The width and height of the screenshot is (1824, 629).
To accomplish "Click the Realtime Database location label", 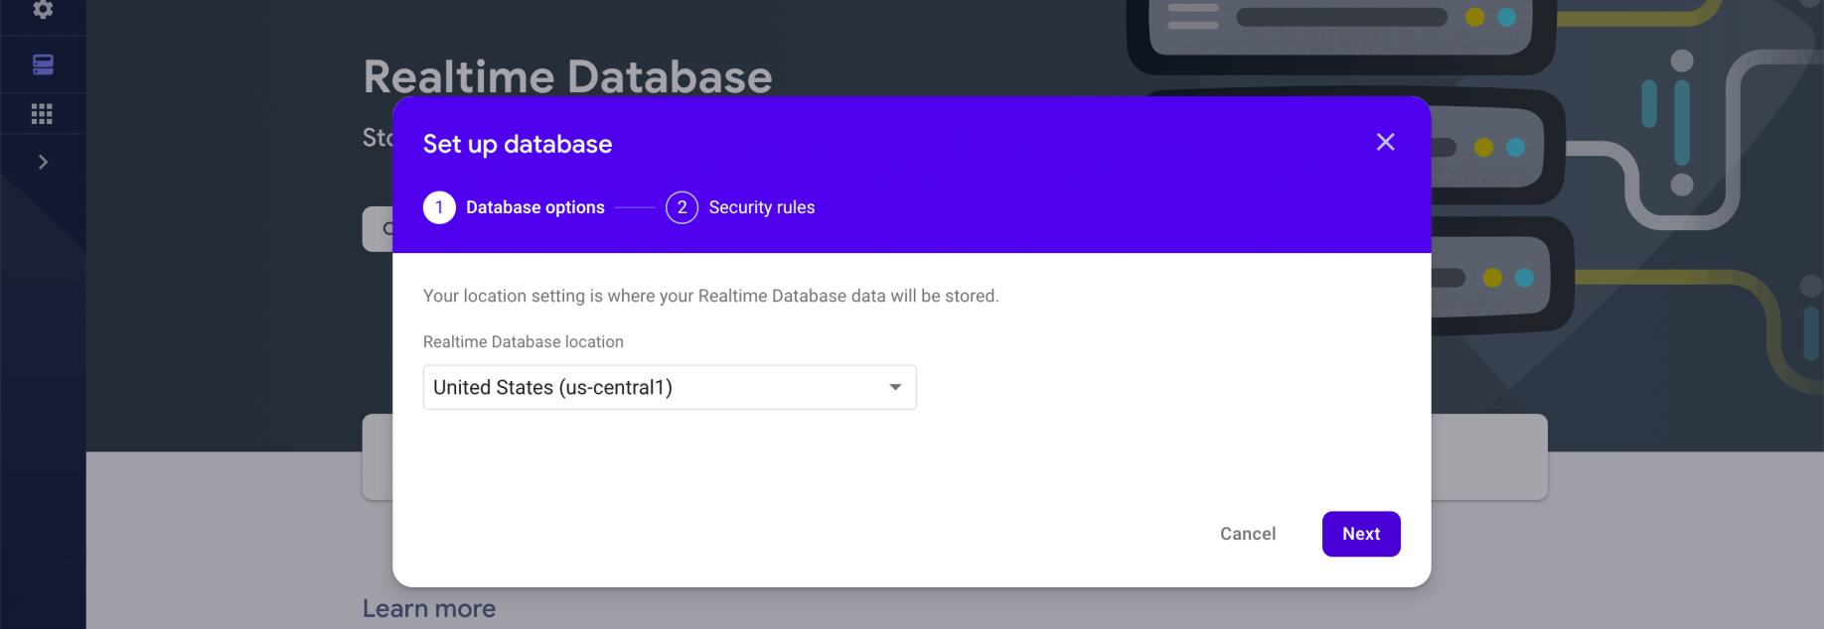I will [523, 341].
